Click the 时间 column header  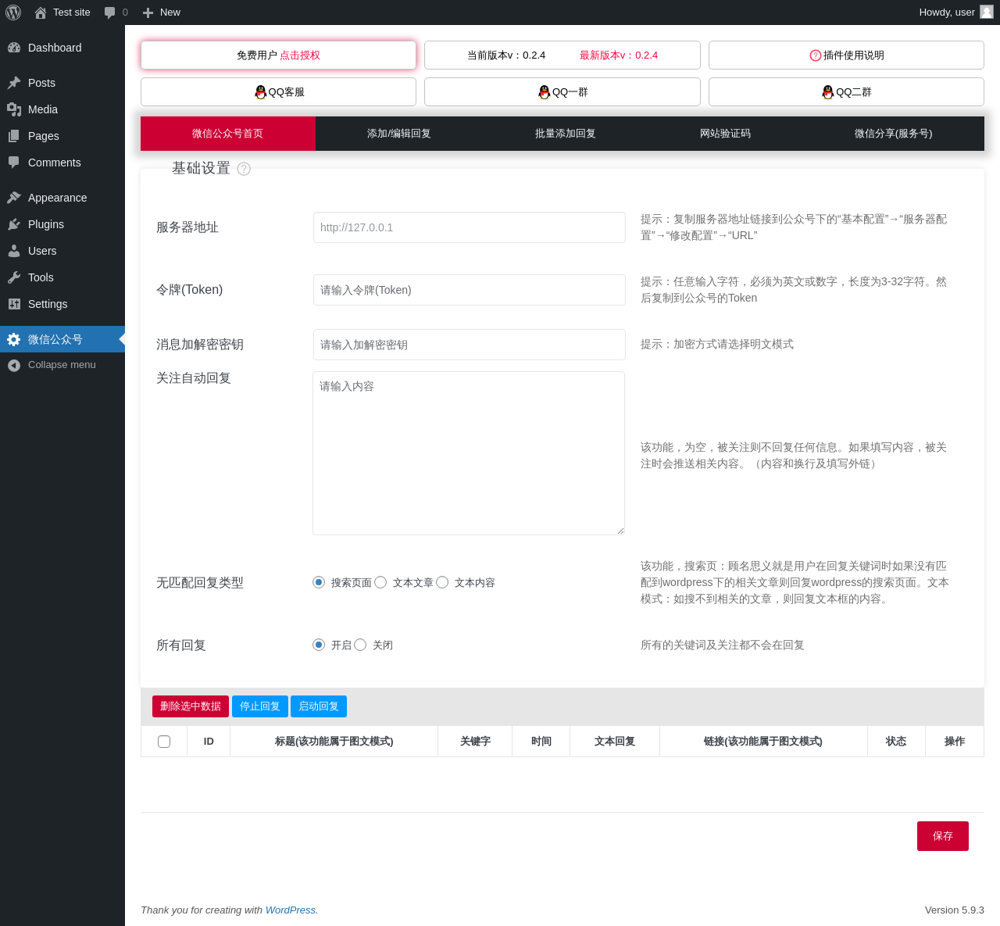pyautogui.click(x=541, y=742)
